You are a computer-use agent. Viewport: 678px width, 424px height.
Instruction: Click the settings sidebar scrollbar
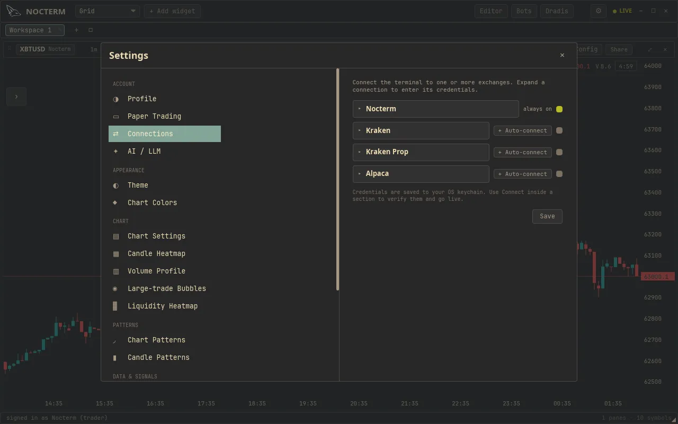point(338,180)
